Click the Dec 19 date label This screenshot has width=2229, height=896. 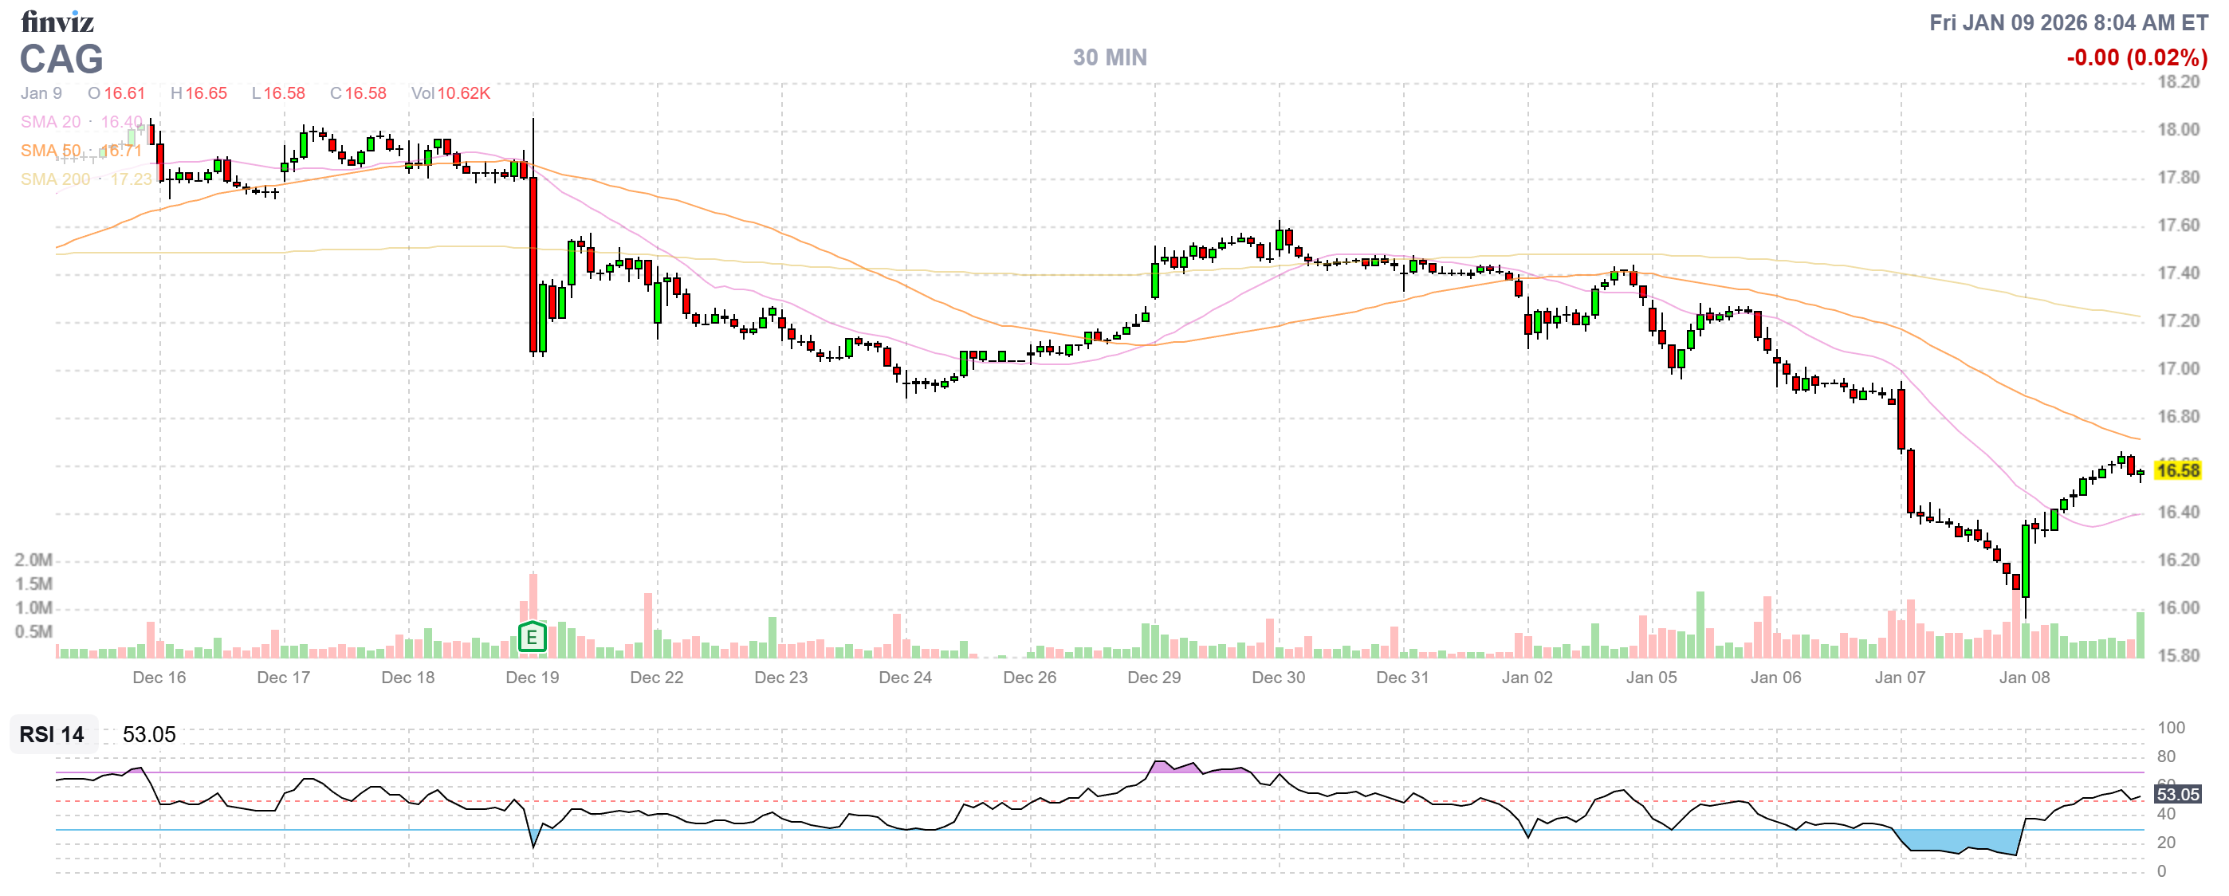[533, 678]
